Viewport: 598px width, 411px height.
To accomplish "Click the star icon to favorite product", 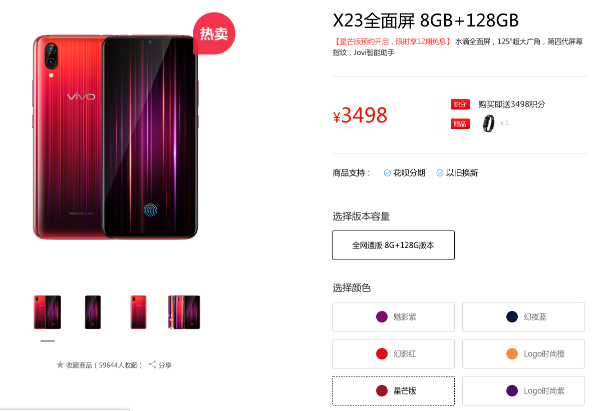I will coord(60,365).
